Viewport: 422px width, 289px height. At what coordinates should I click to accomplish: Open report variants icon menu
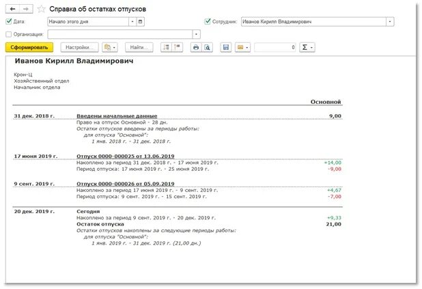(x=109, y=47)
